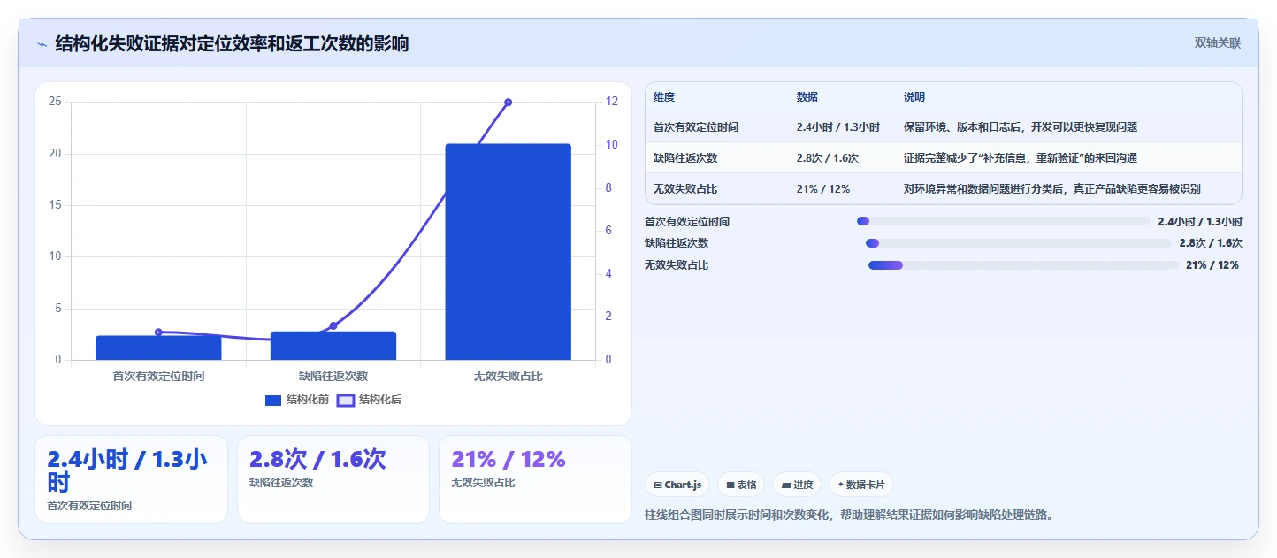Click the line point above 无效失败占比
Screen dimensions: 1277x558
[x=508, y=103]
